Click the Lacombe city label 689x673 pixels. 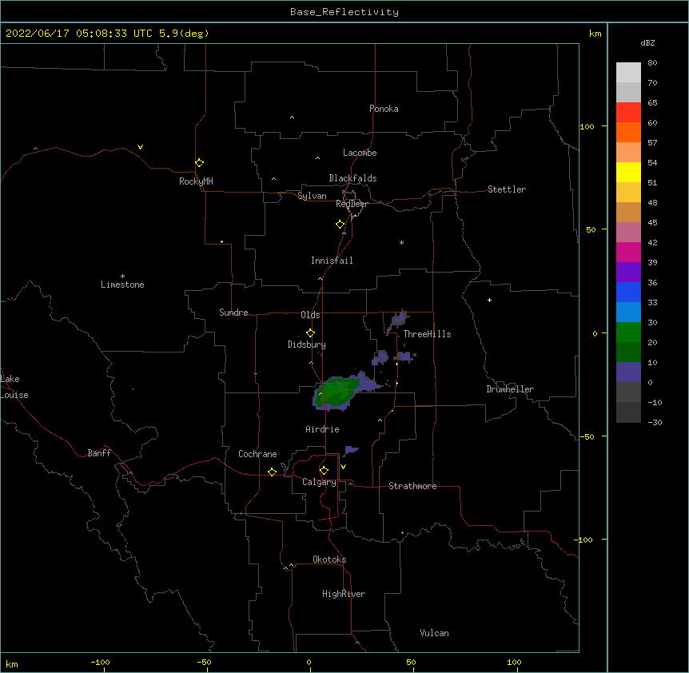coord(360,153)
